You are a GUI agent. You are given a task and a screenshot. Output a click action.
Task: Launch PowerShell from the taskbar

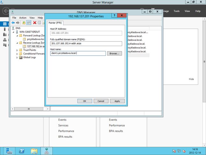(22, 151)
